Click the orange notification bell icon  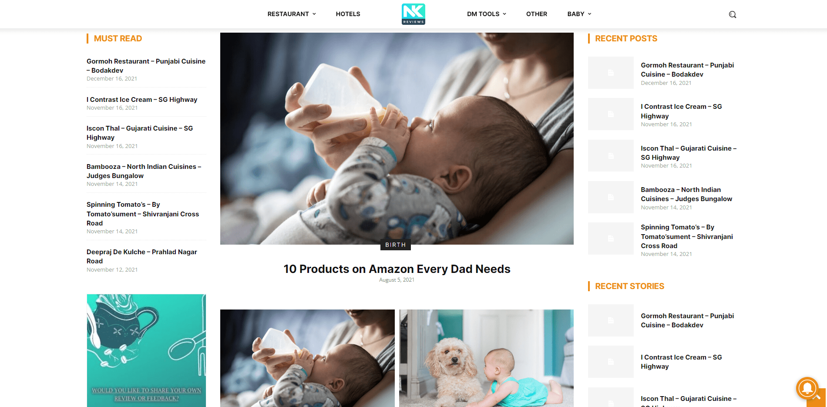click(807, 388)
